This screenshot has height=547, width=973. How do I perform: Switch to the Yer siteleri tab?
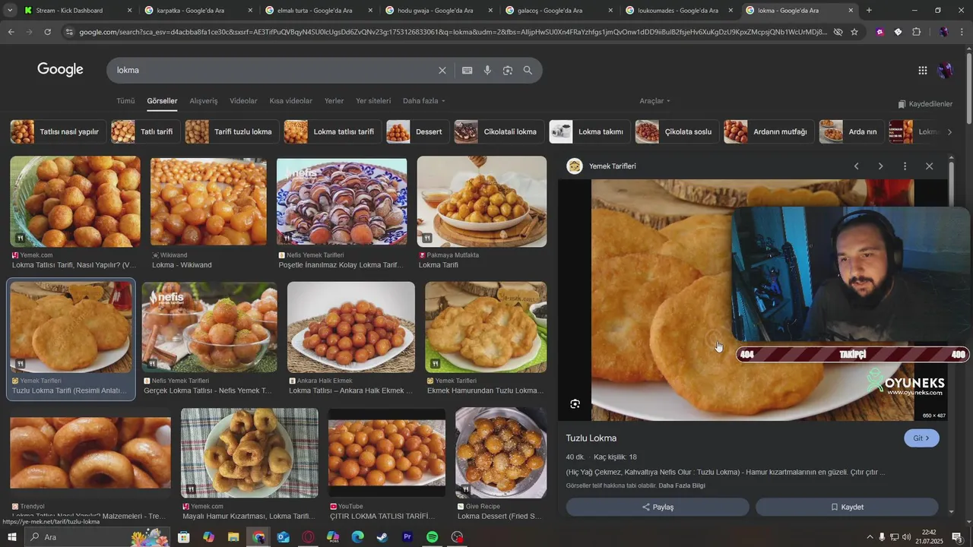point(373,101)
